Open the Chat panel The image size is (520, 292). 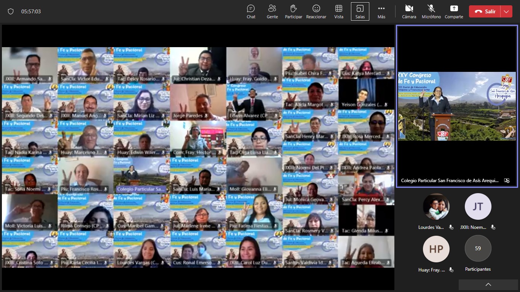251,11
